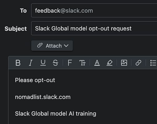This screenshot has height=124, width=157.
Task: Click the 'Slack Global model AI training' line
Action: pos(55,114)
